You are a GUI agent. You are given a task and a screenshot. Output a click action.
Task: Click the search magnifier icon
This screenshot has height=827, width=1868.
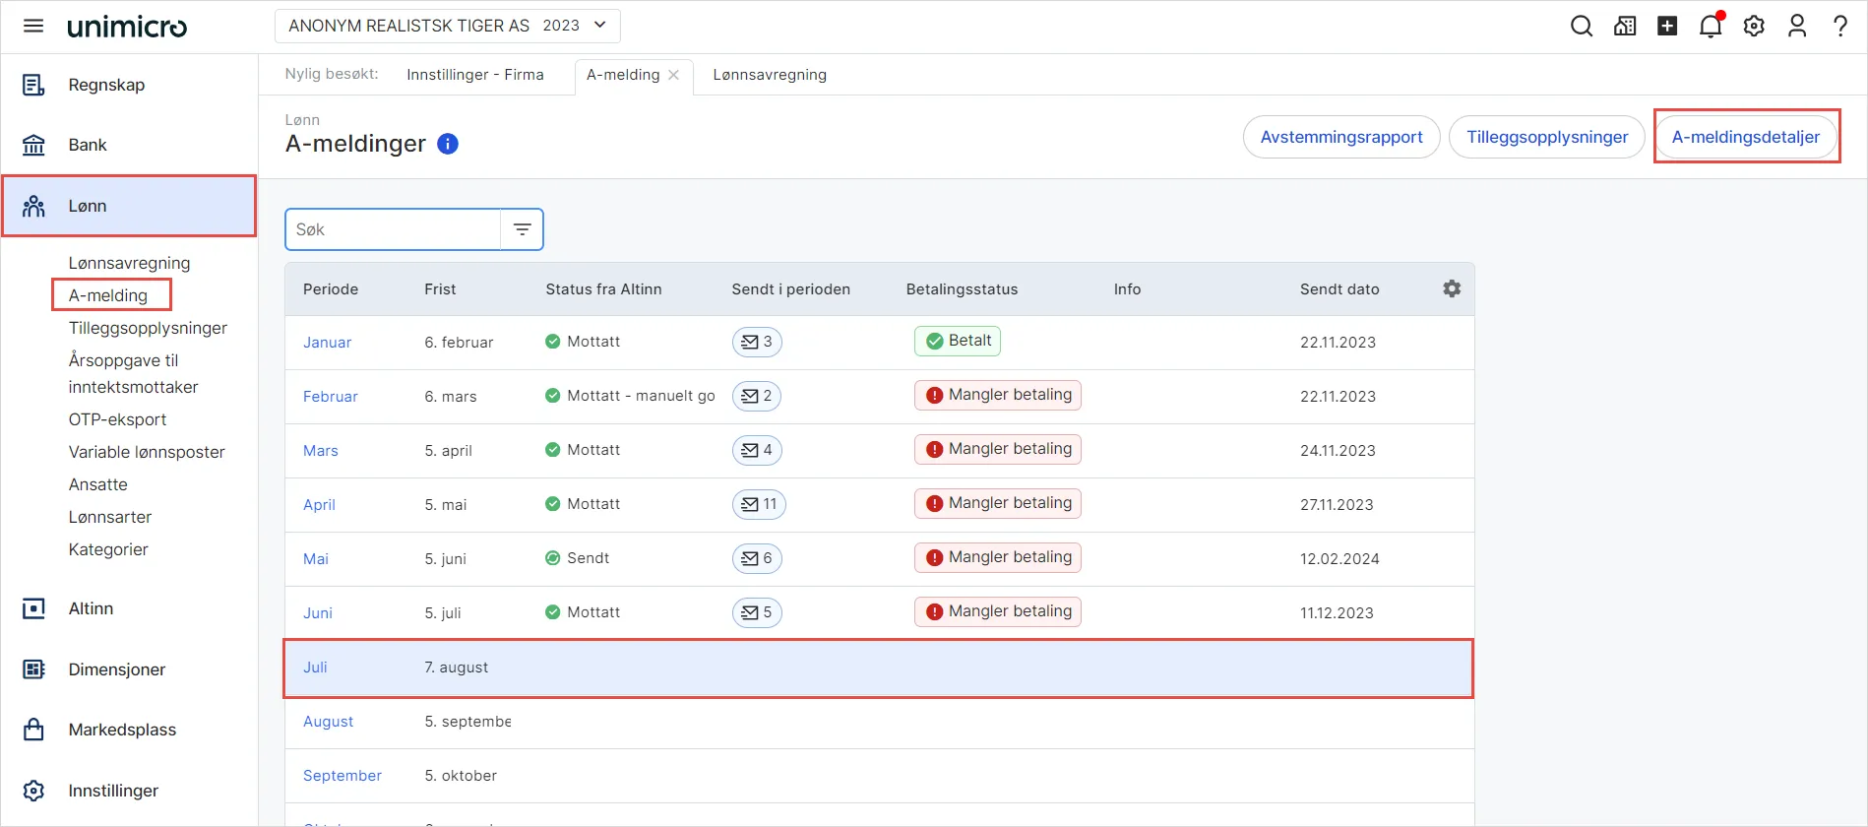point(1581,26)
